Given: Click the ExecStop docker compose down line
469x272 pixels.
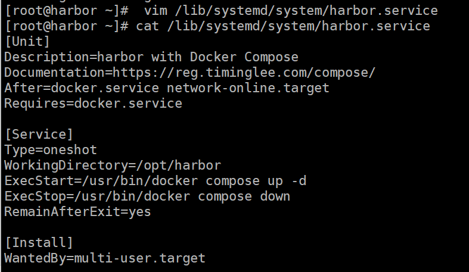Looking at the screenshot, I should pos(147,197).
